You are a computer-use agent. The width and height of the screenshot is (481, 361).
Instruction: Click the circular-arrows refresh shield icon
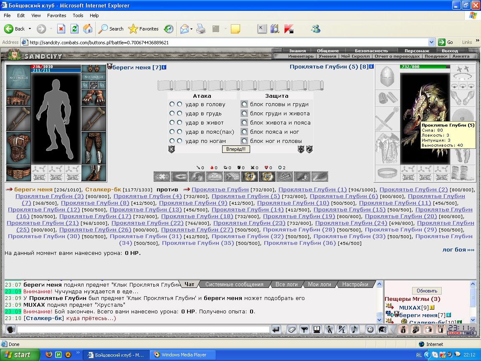click(x=309, y=149)
